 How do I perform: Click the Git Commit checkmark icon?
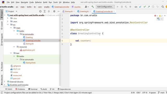coord(145,7)
